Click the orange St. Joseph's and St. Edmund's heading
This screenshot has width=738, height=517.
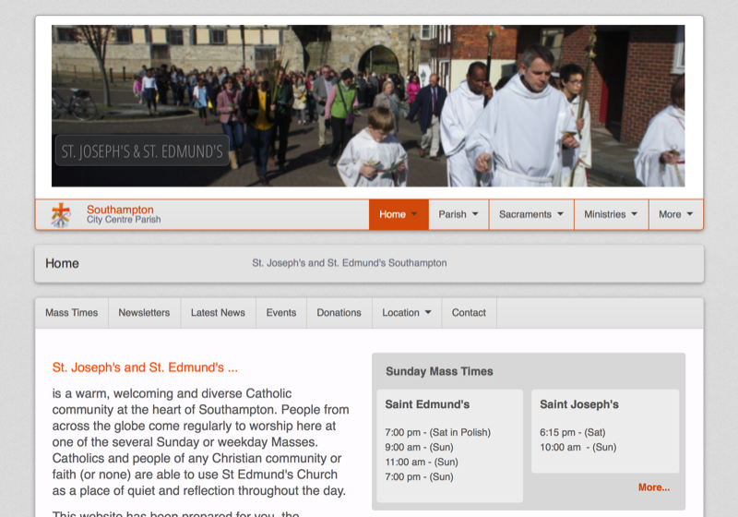point(146,367)
